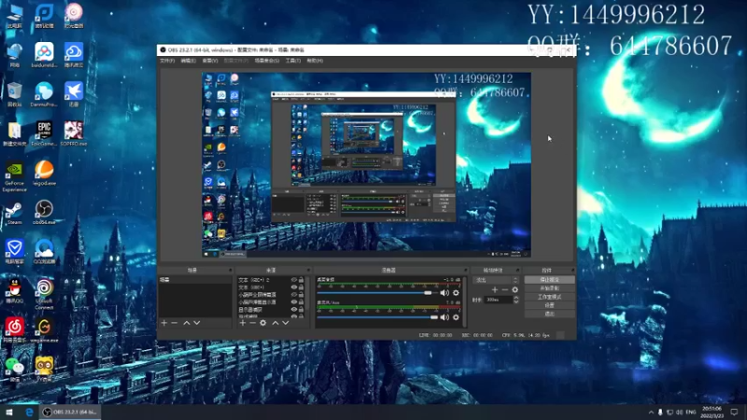
Task: Open the Epic Games Launcher desktop icon
Action: (x=44, y=133)
